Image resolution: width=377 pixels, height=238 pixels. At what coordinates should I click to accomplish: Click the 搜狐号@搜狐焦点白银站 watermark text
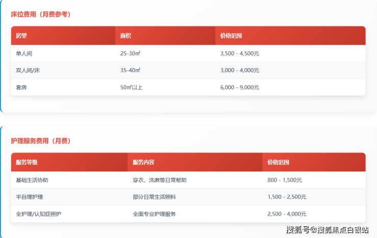[327, 230]
